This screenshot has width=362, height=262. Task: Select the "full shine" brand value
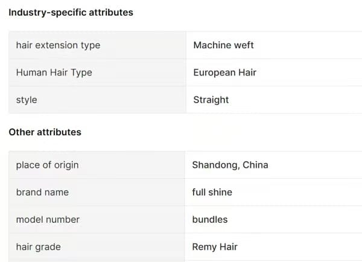[212, 192]
